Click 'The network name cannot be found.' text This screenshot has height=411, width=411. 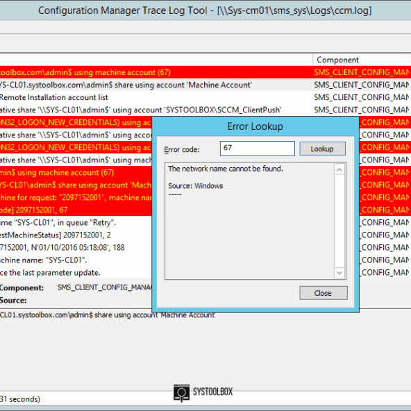[x=226, y=169]
